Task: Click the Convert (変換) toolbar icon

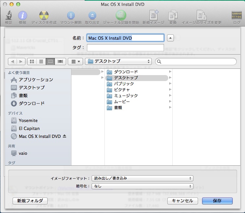Action: pos(173,15)
